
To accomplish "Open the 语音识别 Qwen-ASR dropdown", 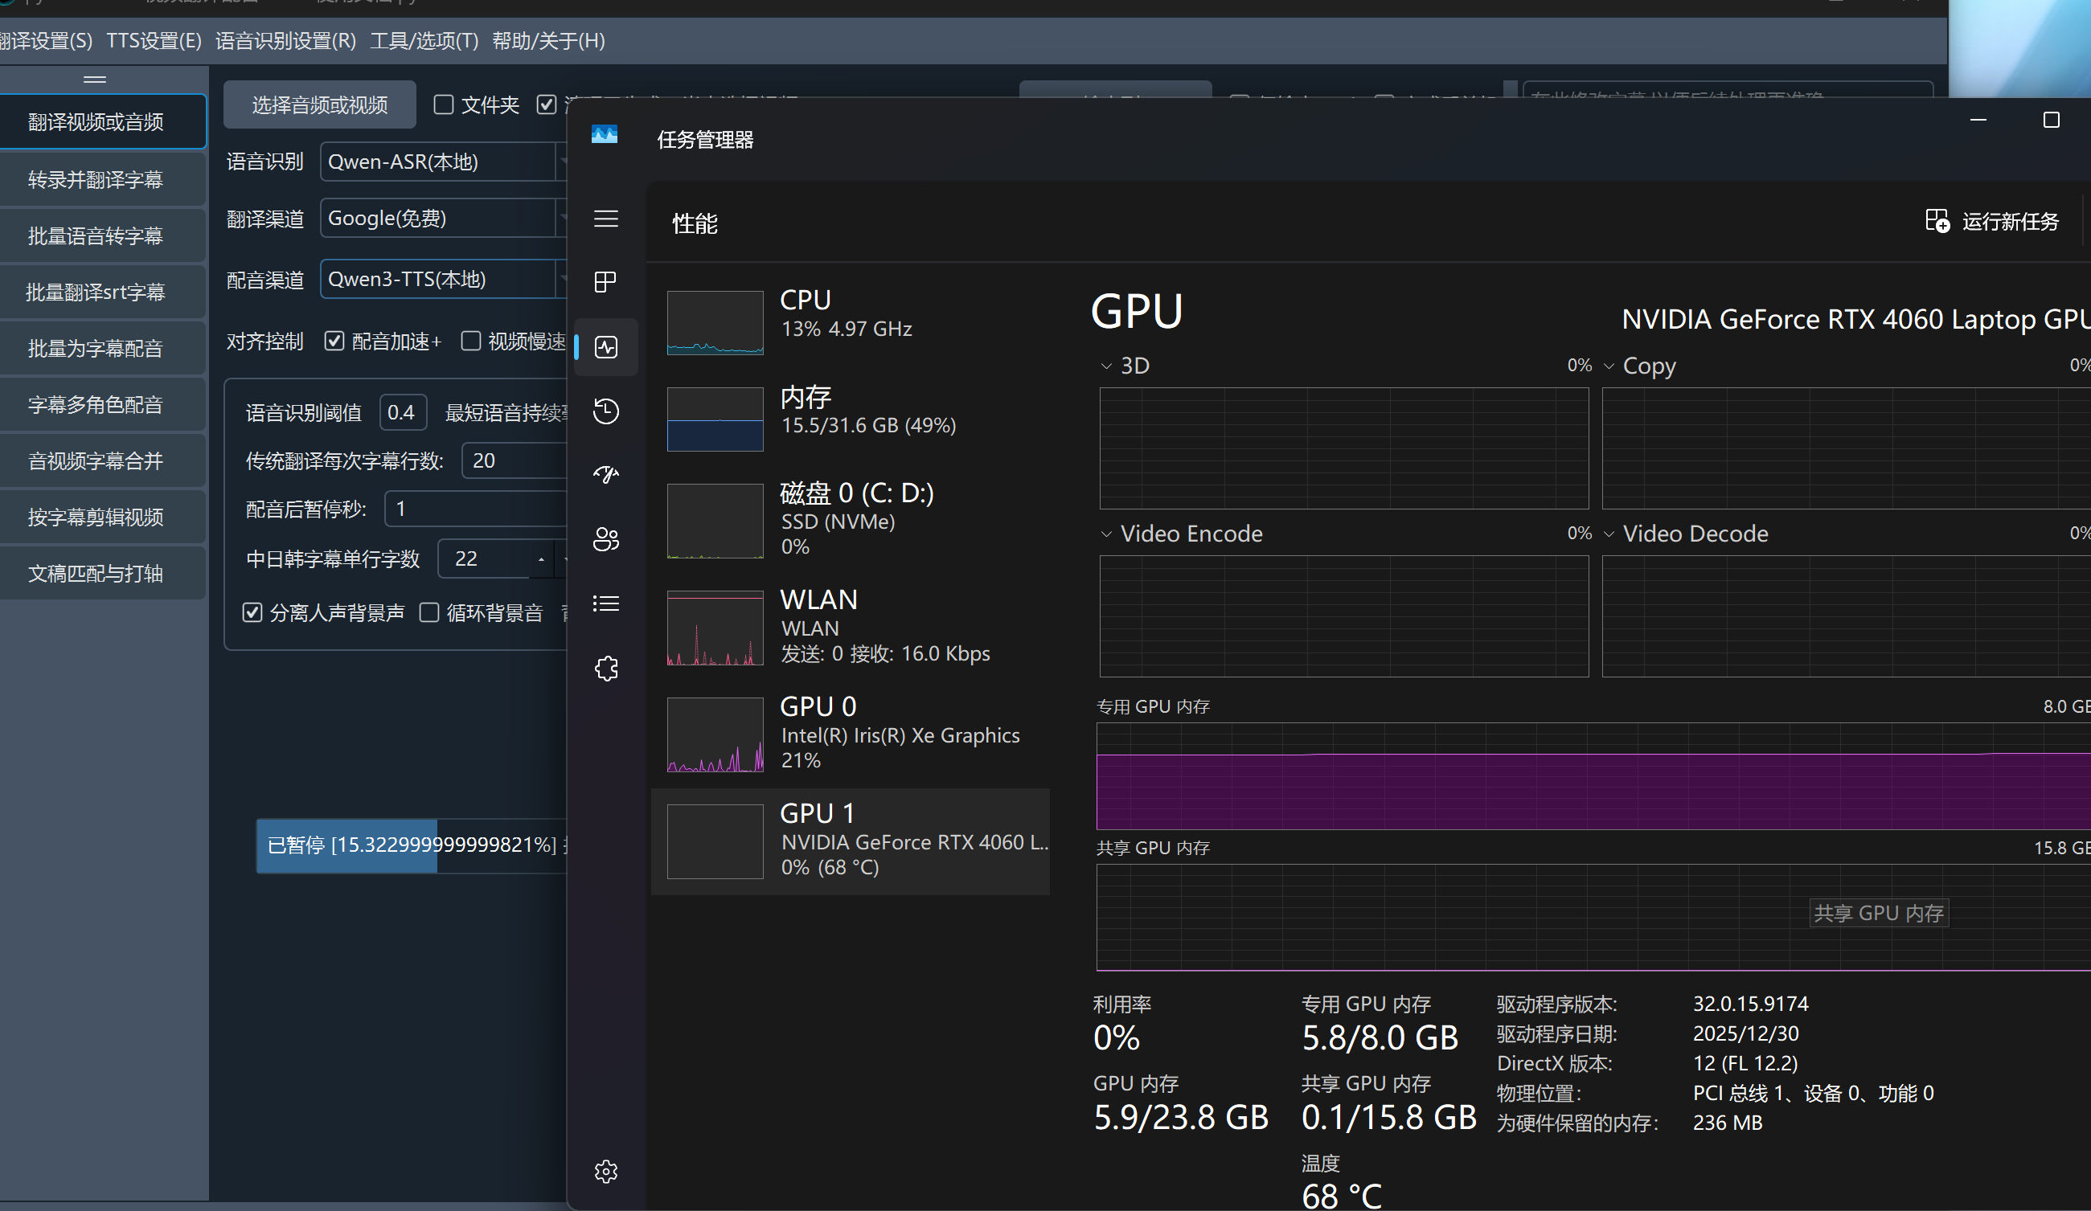I will (x=440, y=162).
